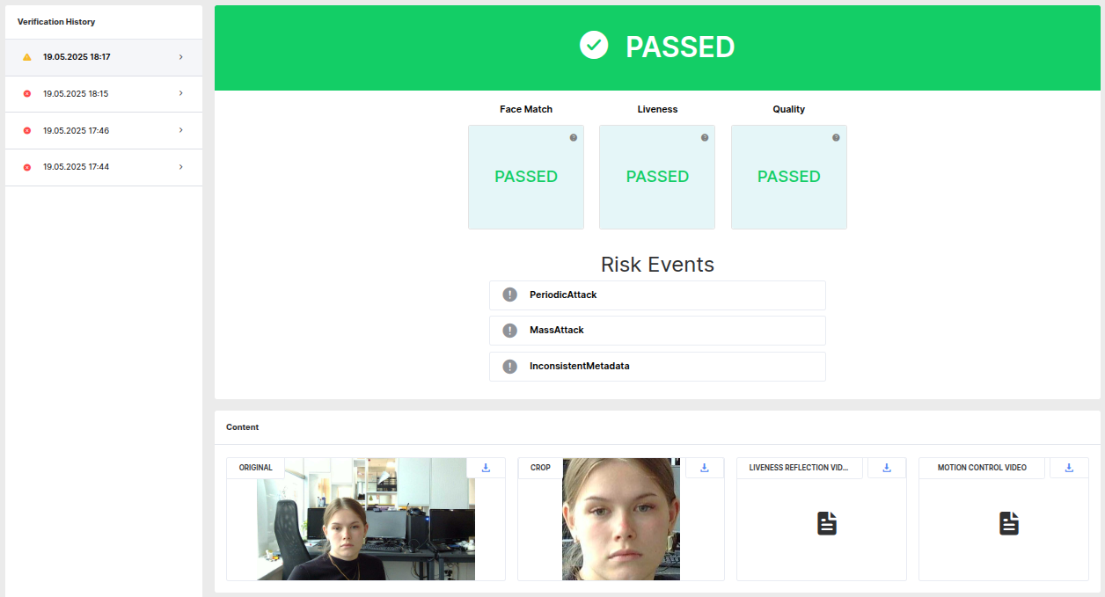Open the Liveness Reflection video file icon
The height and width of the screenshot is (597, 1105).
[827, 524]
